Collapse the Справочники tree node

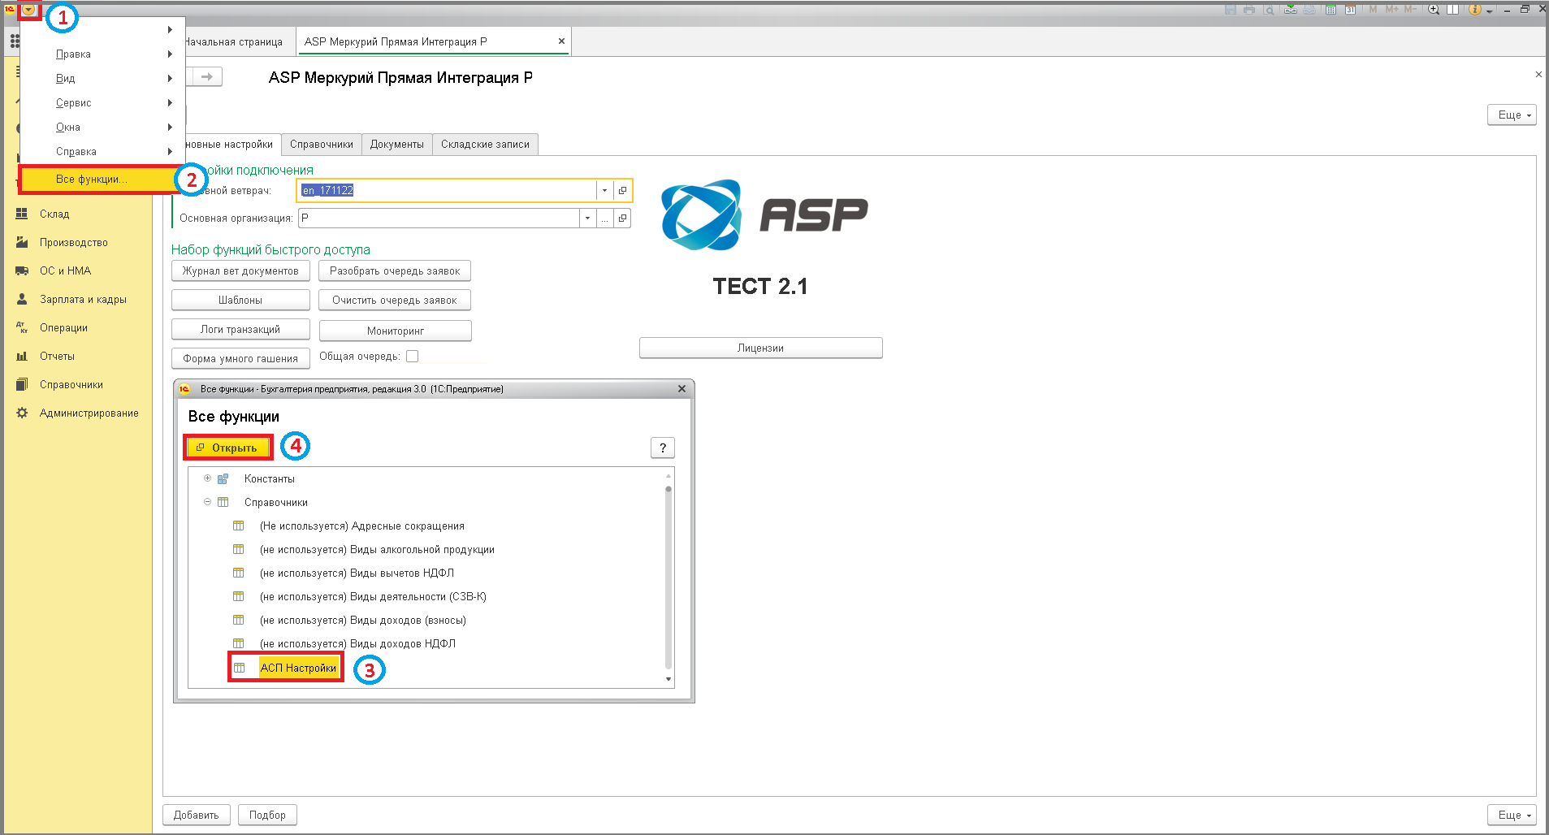[207, 502]
